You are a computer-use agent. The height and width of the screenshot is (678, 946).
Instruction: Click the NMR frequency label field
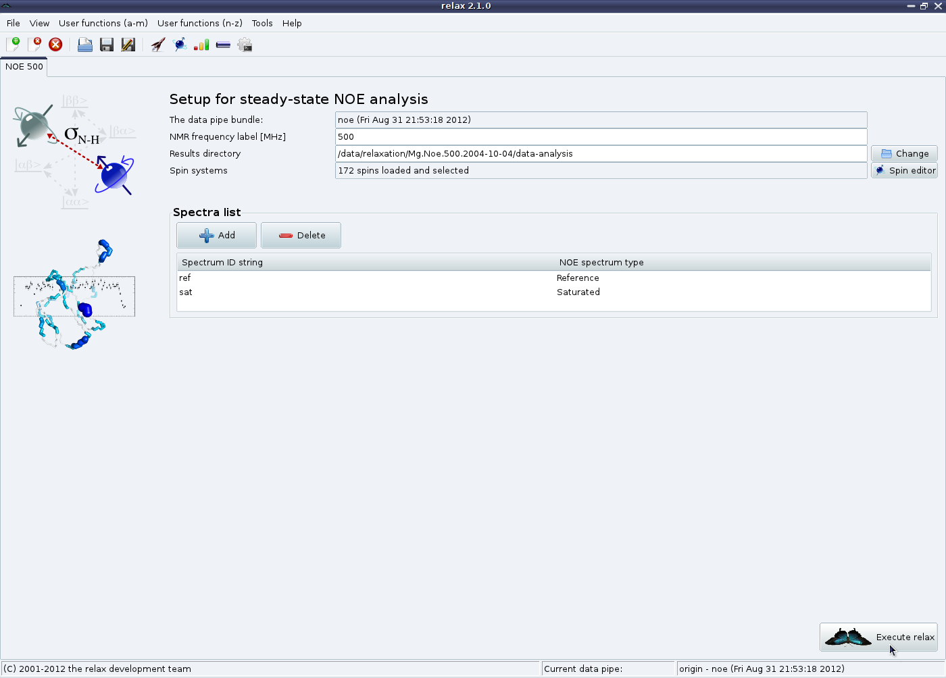click(x=601, y=137)
